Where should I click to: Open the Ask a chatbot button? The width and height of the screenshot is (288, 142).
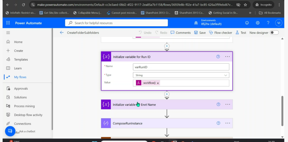click(x=10, y=131)
